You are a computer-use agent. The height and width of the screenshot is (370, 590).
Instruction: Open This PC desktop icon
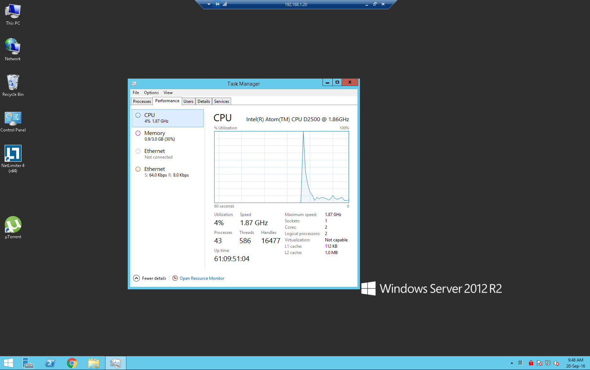13,14
